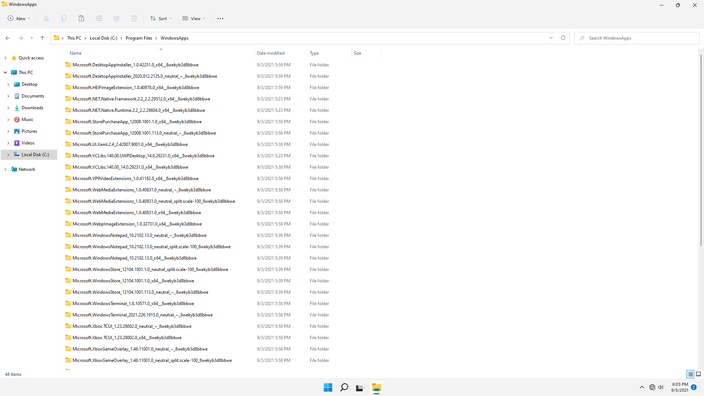Open the See more ellipsis menu
Image resolution: width=704 pixels, height=396 pixels.
(x=220, y=18)
